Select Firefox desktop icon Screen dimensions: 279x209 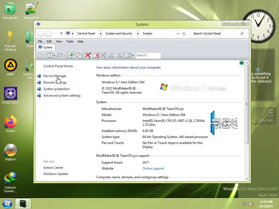(10, 124)
